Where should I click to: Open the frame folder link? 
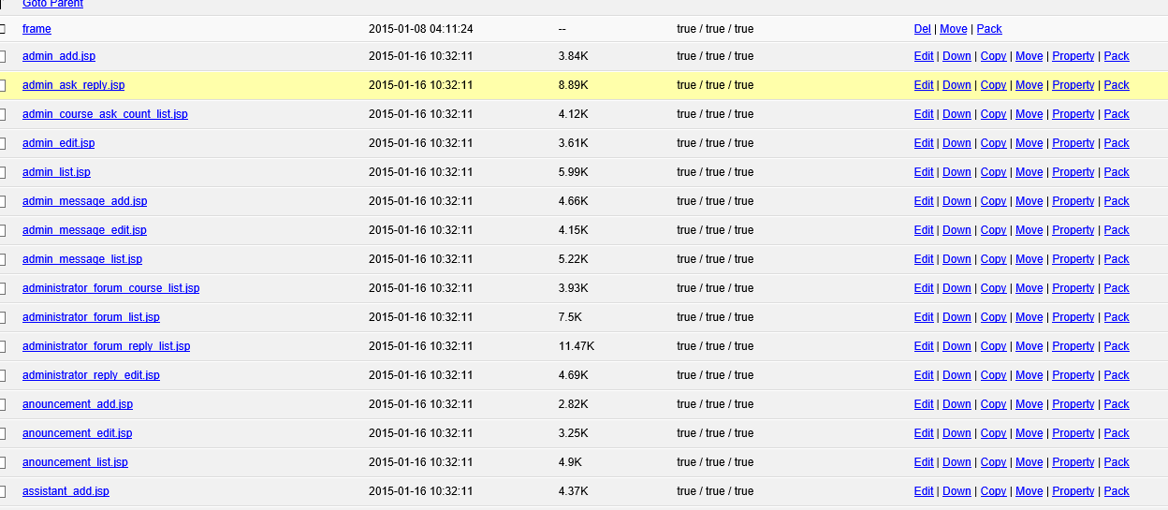pos(36,29)
